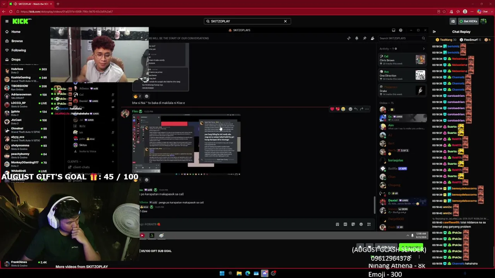Select the Chat Replay header
Image resolution: width=495 pixels, height=278 pixels.
461,32
